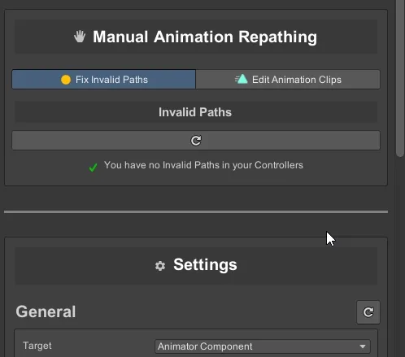Click the vertical scrollbar thumb
The image size is (405, 357).
coord(400,78)
